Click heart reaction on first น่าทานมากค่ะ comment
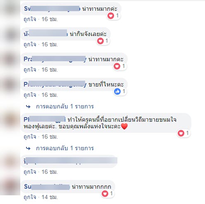Screen dimensions: 205x204 click(111, 16)
